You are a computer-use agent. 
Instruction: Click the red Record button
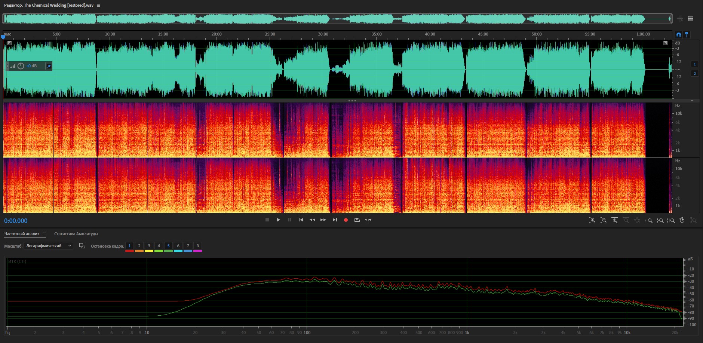(346, 220)
